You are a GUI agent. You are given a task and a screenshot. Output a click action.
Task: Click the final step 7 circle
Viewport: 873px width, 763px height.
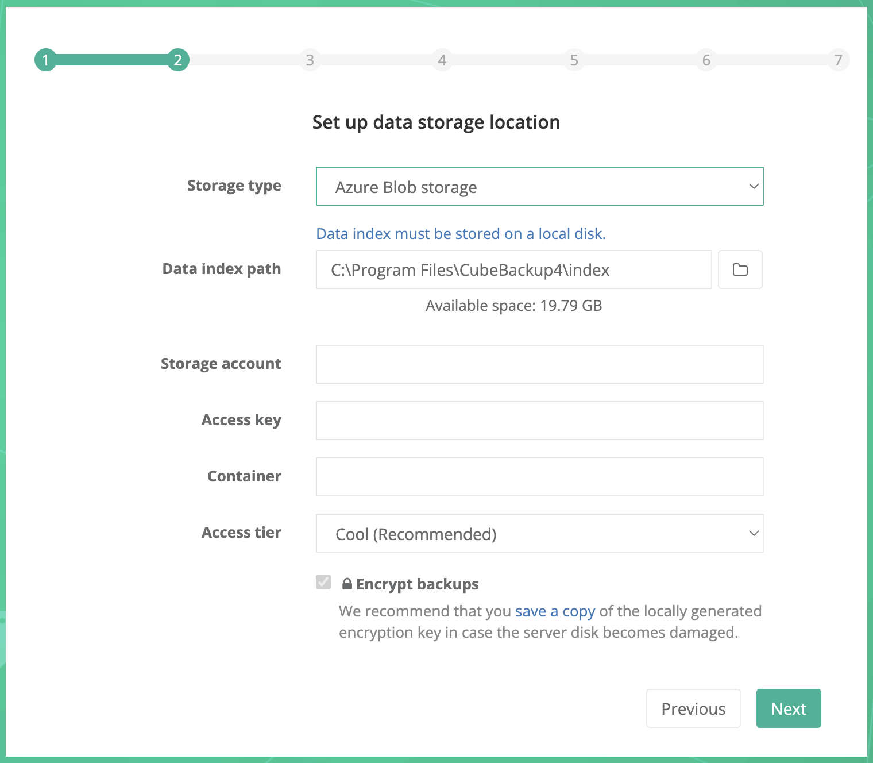point(839,59)
